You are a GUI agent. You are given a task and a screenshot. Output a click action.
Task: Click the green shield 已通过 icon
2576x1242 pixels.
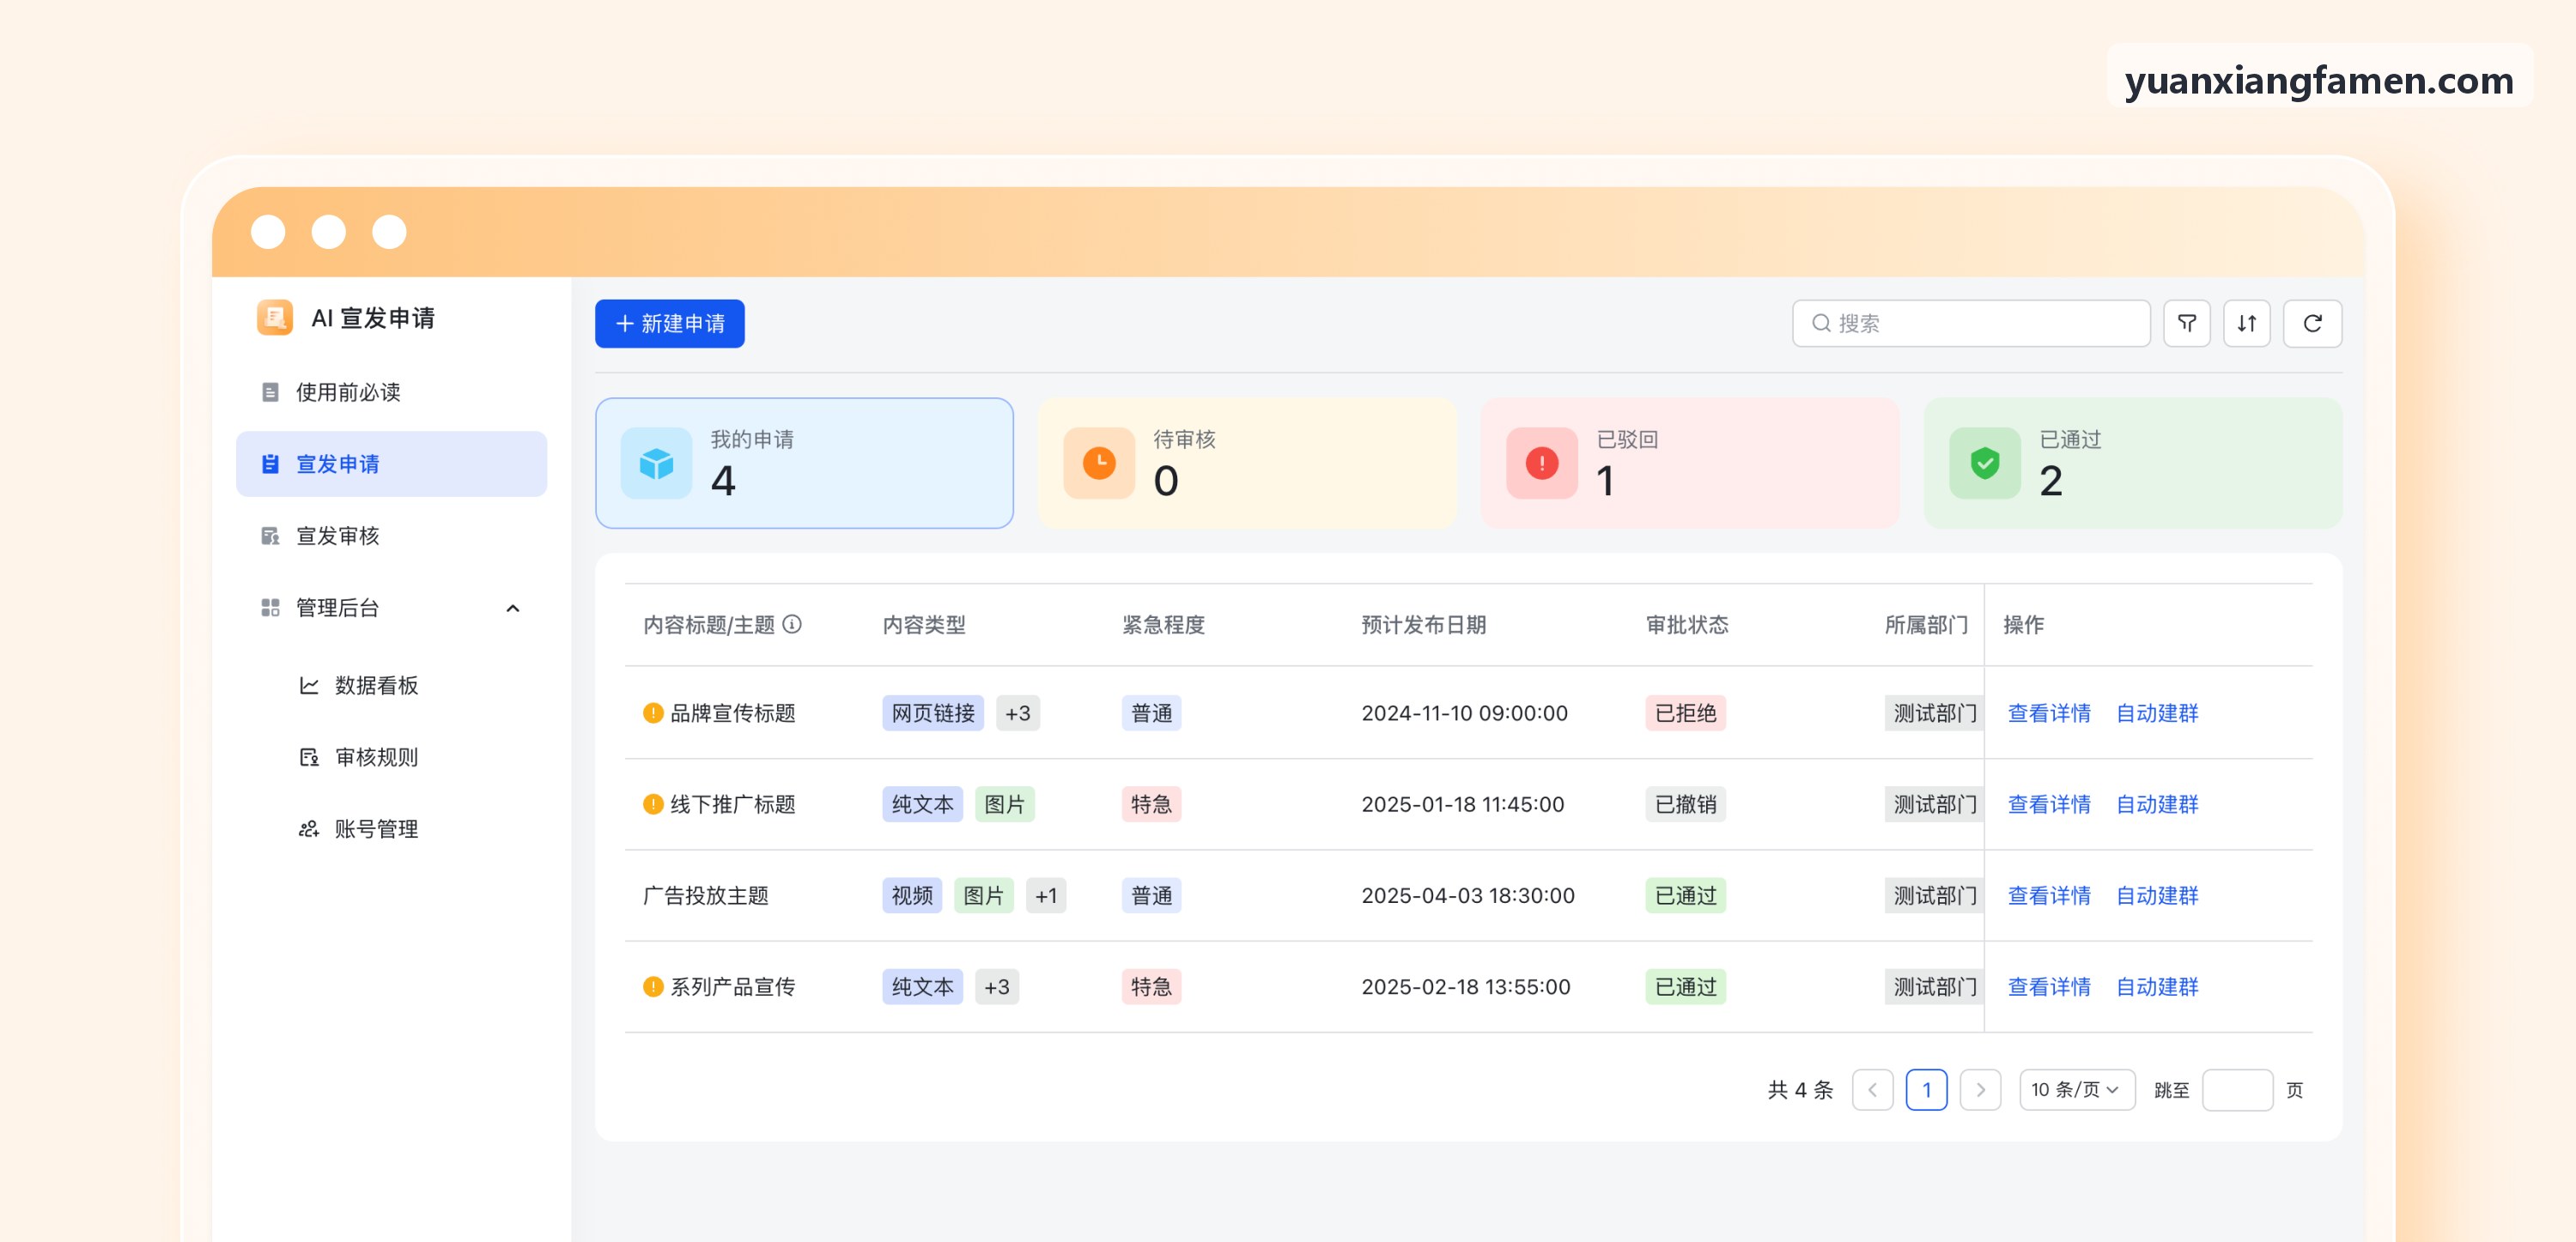click(x=1985, y=463)
